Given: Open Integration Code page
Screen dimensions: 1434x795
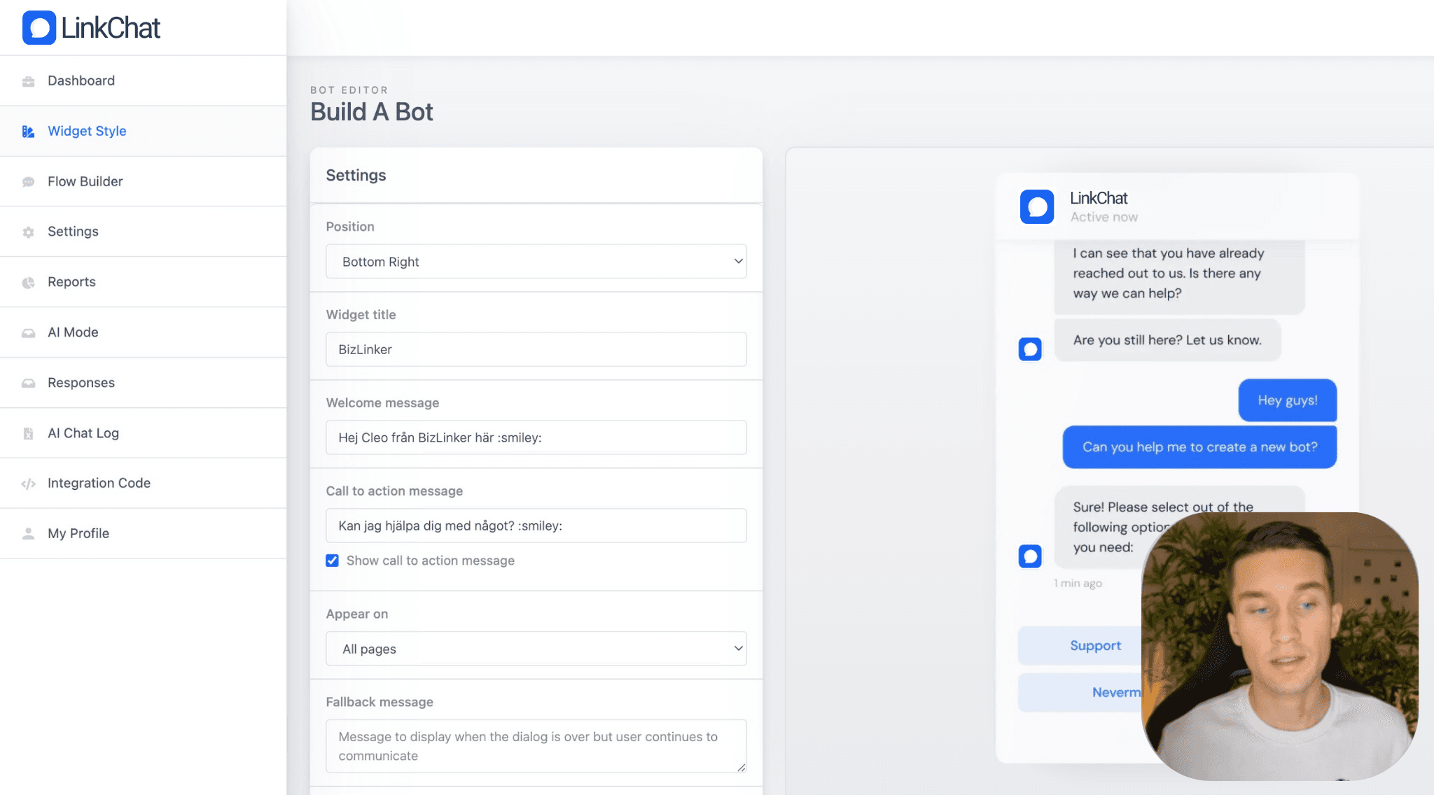Looking at the screenshot, I should pyautogui.click(x=144, y=483).
